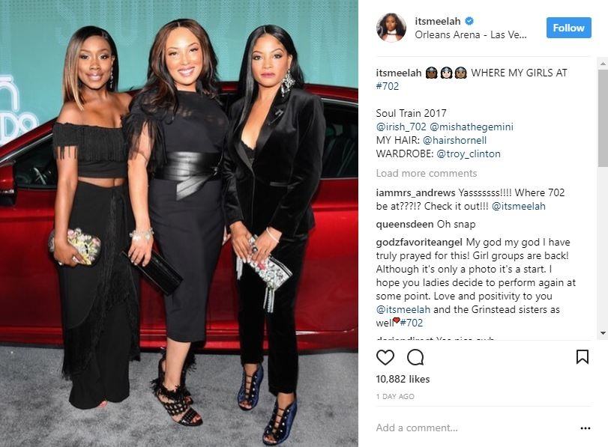
Task: Save post with the bookmark icon
Action: pos(583,356)
